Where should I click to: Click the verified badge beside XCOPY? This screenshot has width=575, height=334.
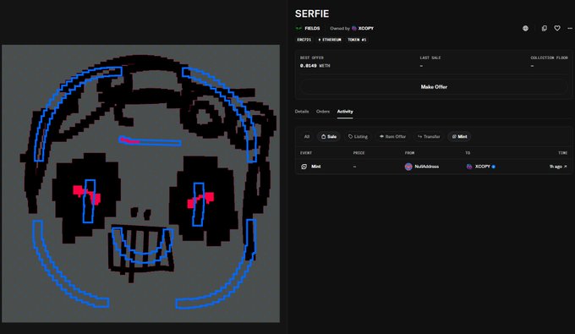tap(494, 167)
